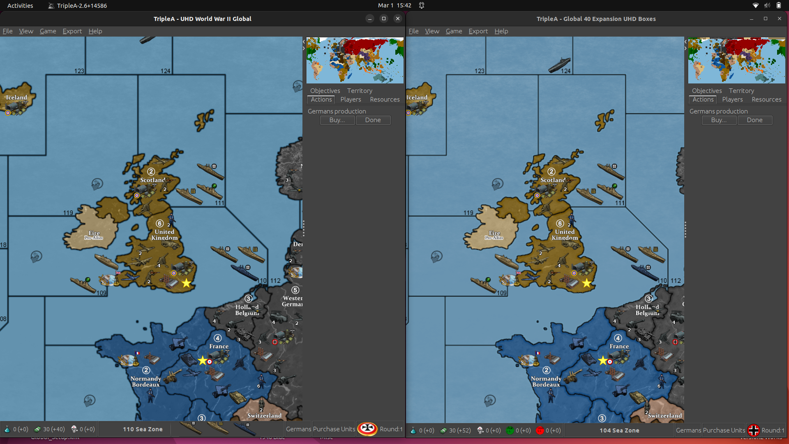Click Buy... button in World War II Global window
789x444 pixels.
[337, 120]
